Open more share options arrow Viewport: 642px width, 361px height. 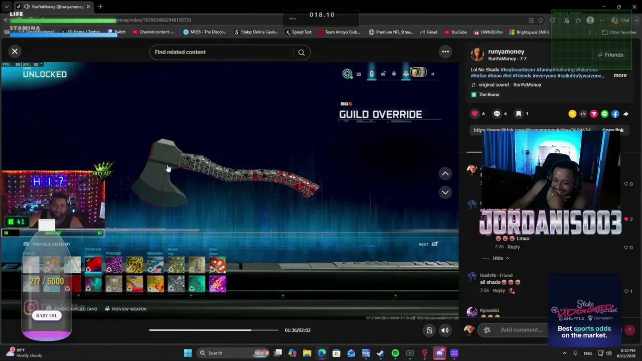pos(626,114)
